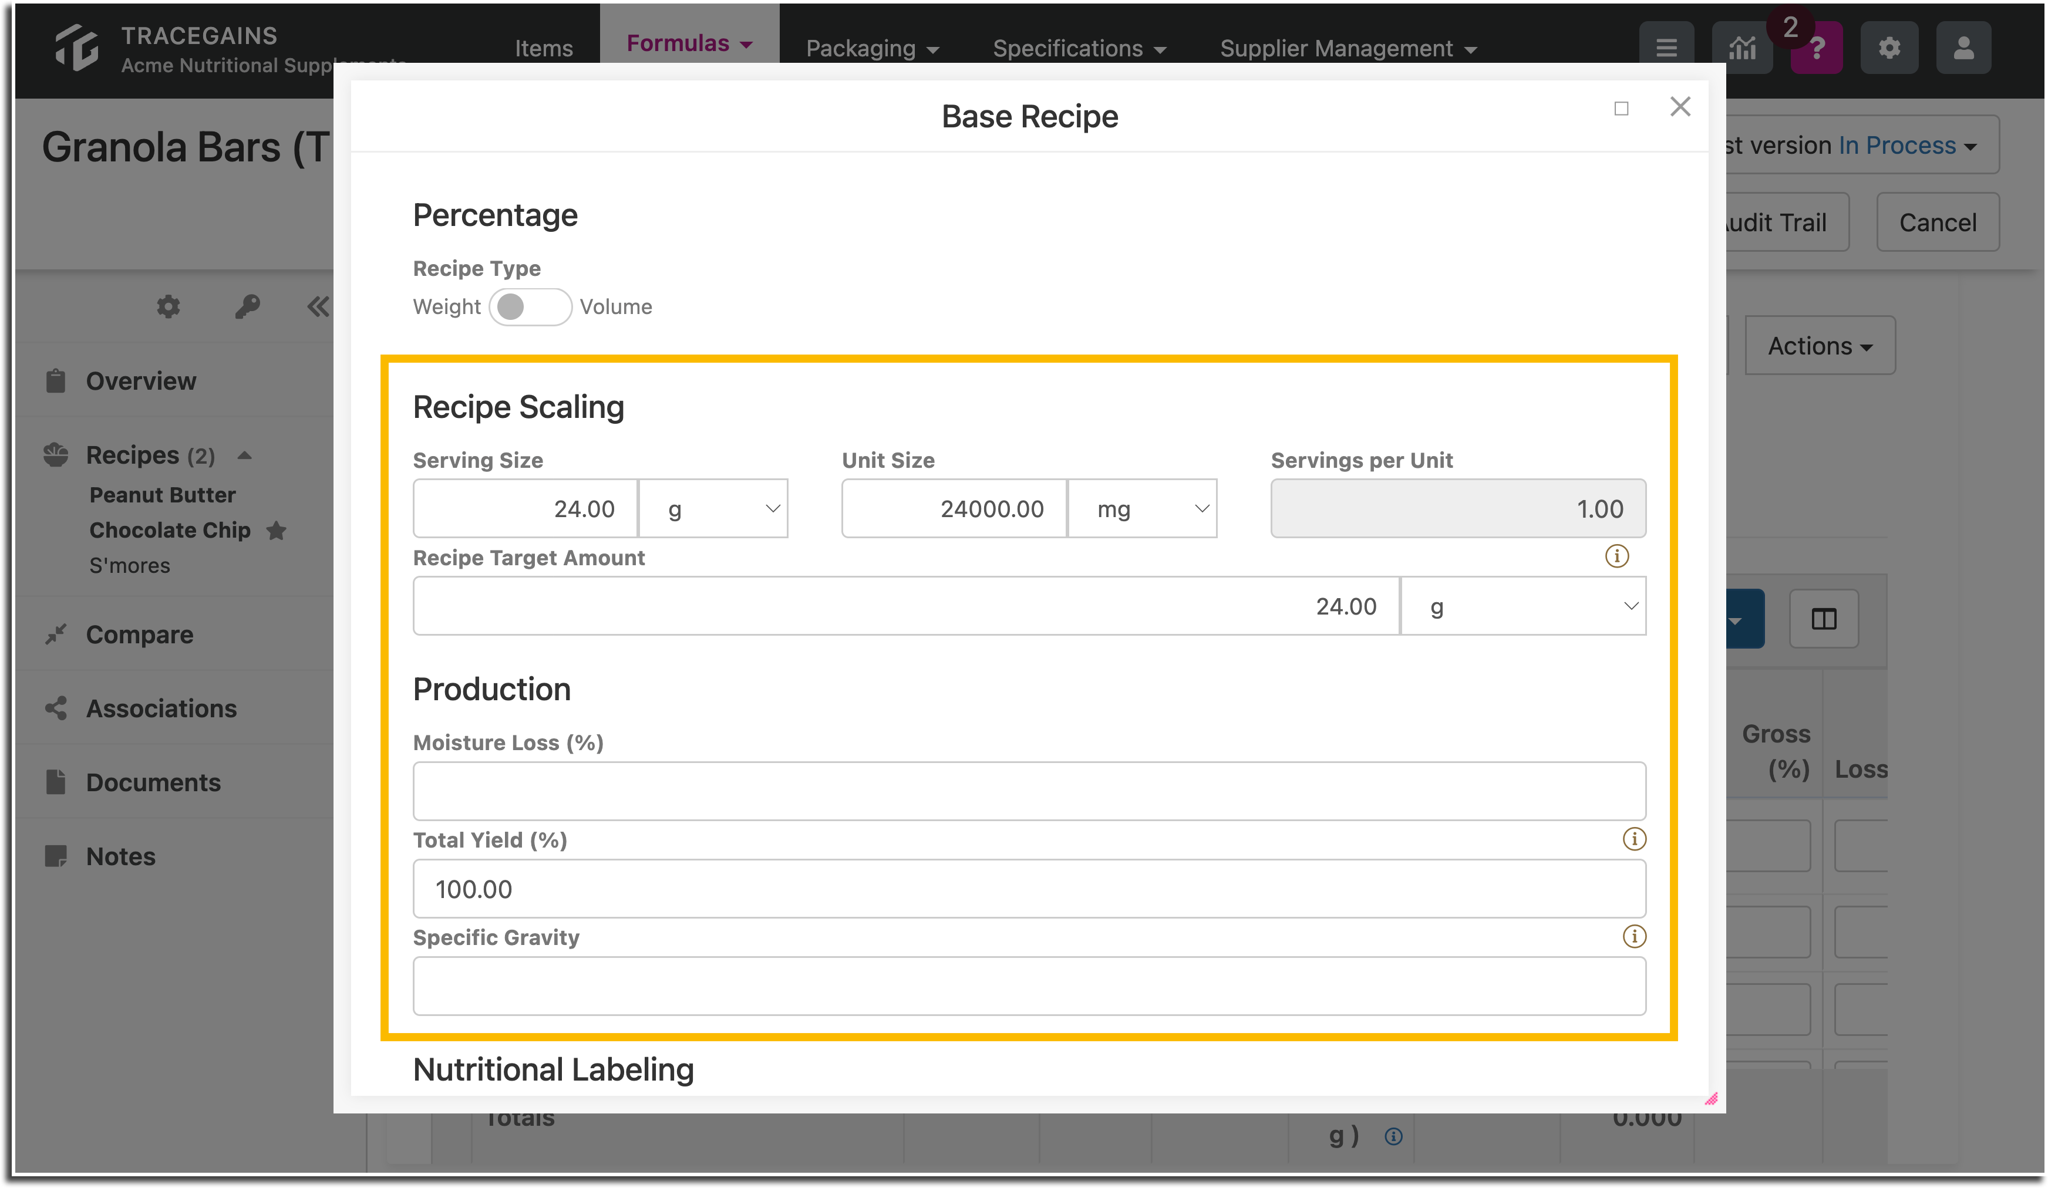Click the sidebar key icon
Viewport: 2048px width, 1188px height.
247,306
